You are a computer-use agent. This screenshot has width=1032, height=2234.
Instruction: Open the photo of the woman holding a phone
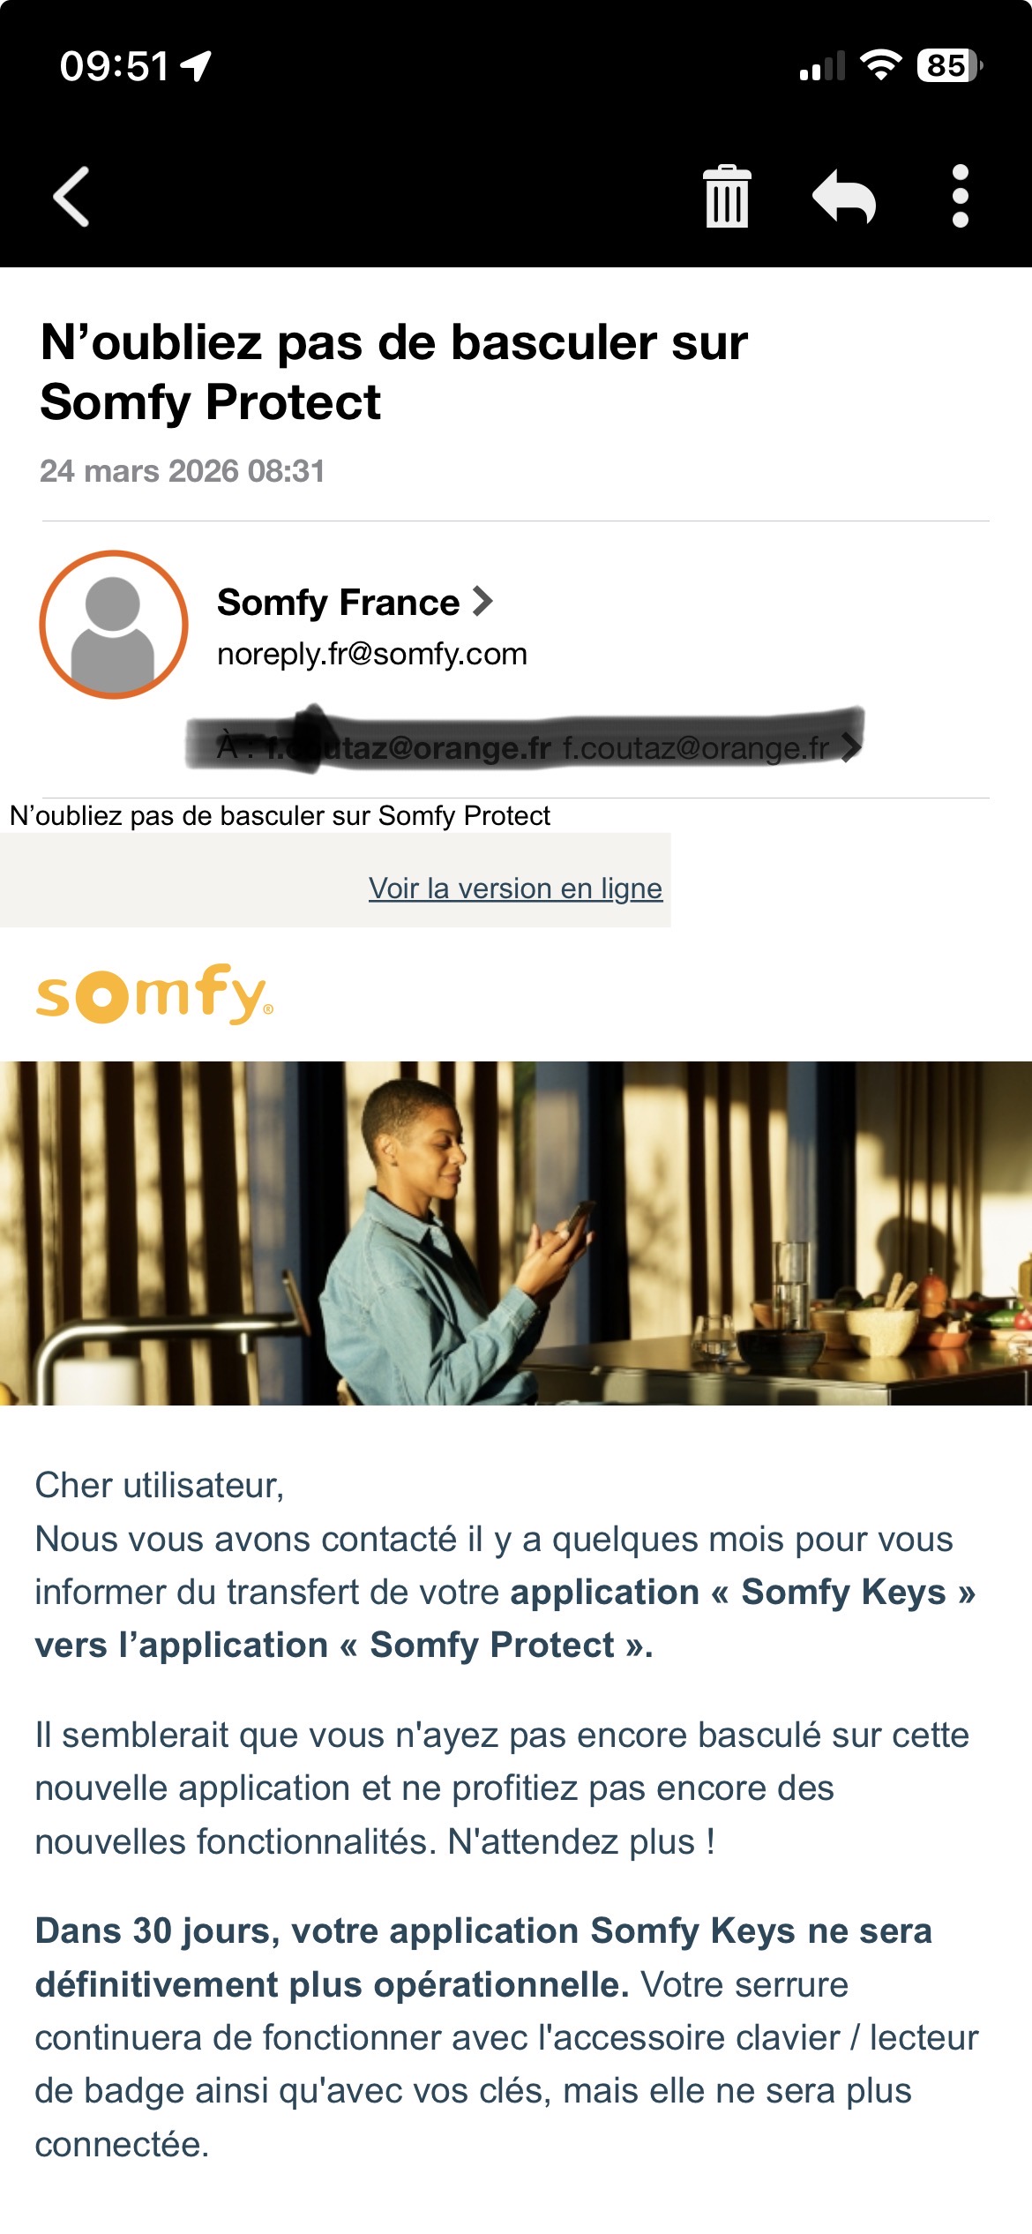(x=515, y=1233)
